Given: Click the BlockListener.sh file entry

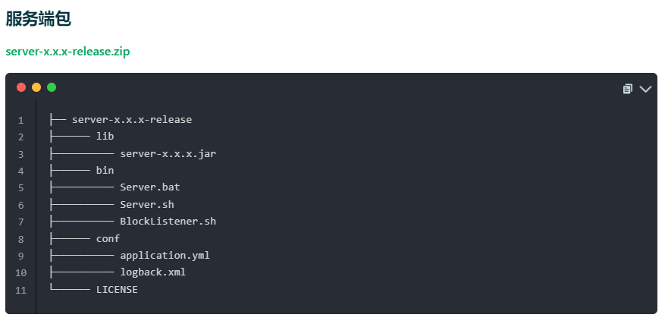Looking at the screenshot, I should (x=168, y=222).
